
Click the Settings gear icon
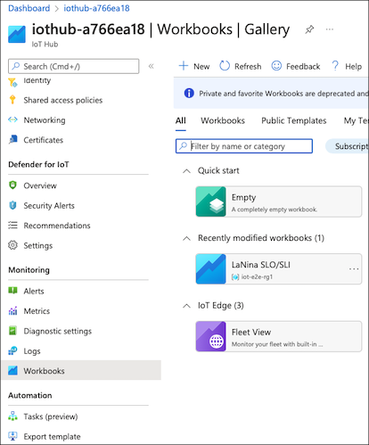tap(12, 245)
